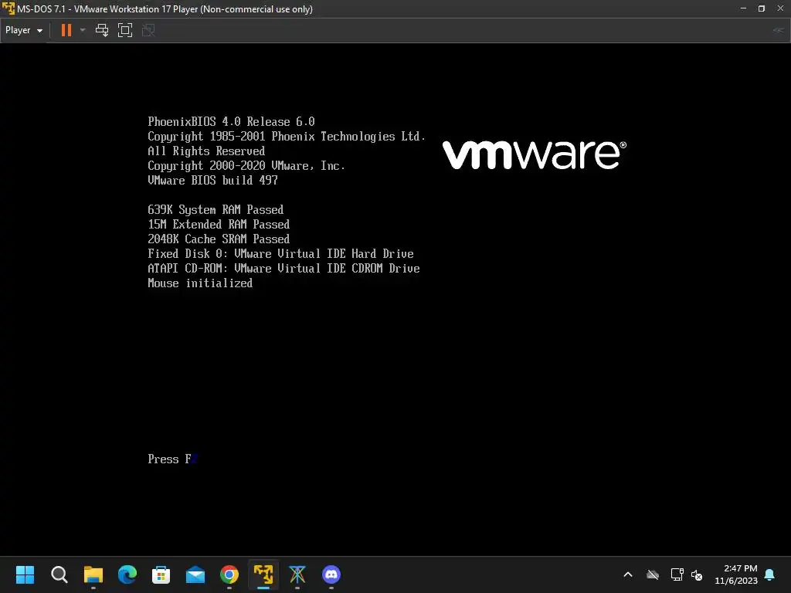
Task: Click the VMware Player taskbar icon
Action: tap(263, 574)
